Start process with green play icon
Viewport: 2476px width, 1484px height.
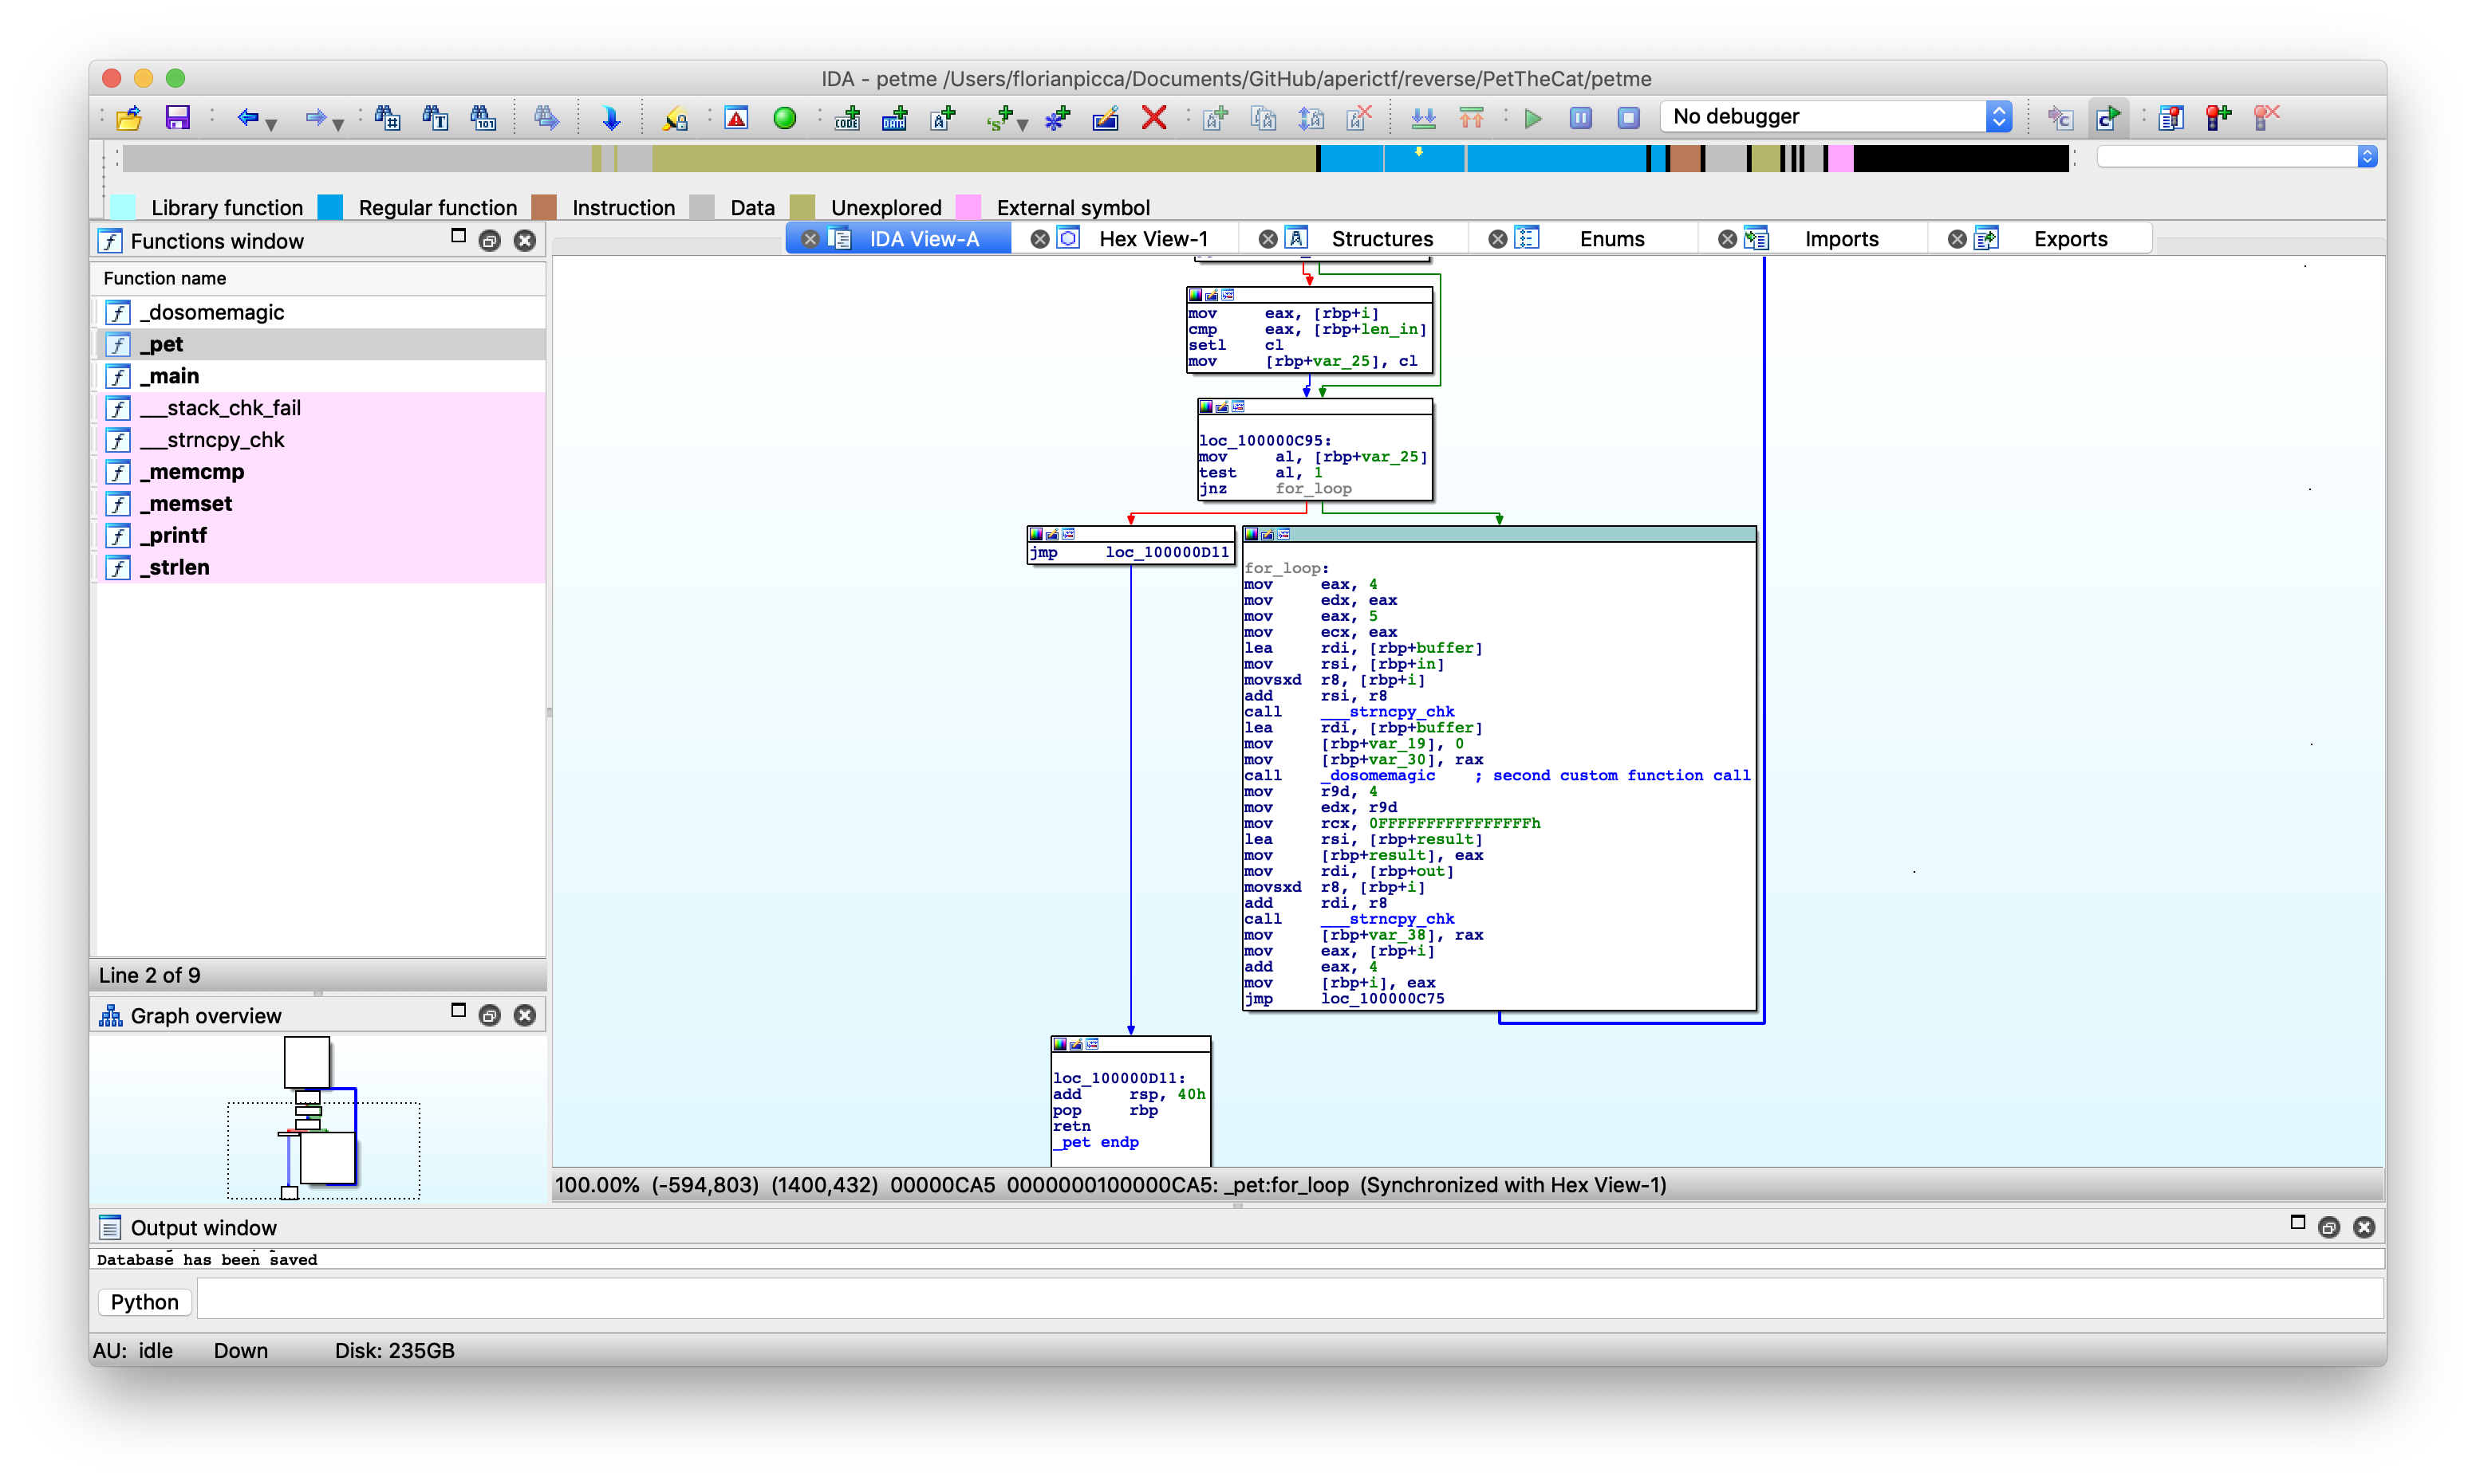coord(1532,118)
